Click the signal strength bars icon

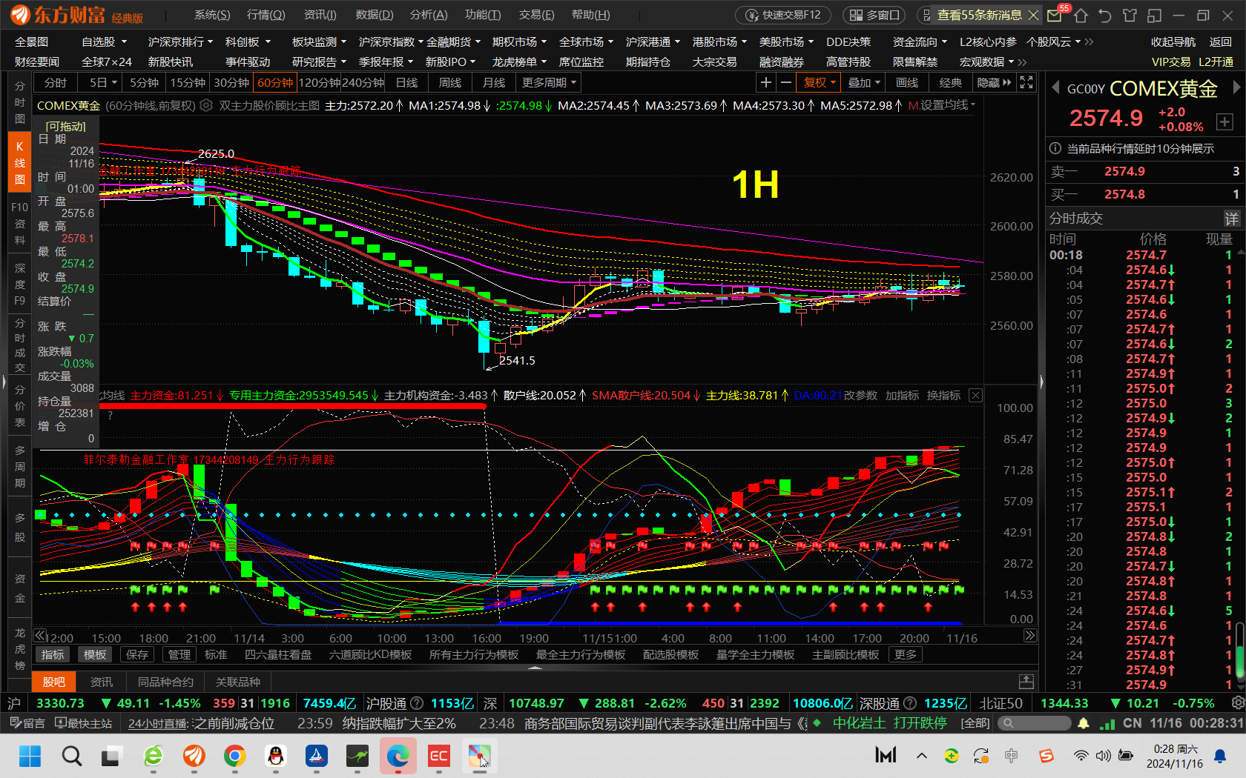1107,723
